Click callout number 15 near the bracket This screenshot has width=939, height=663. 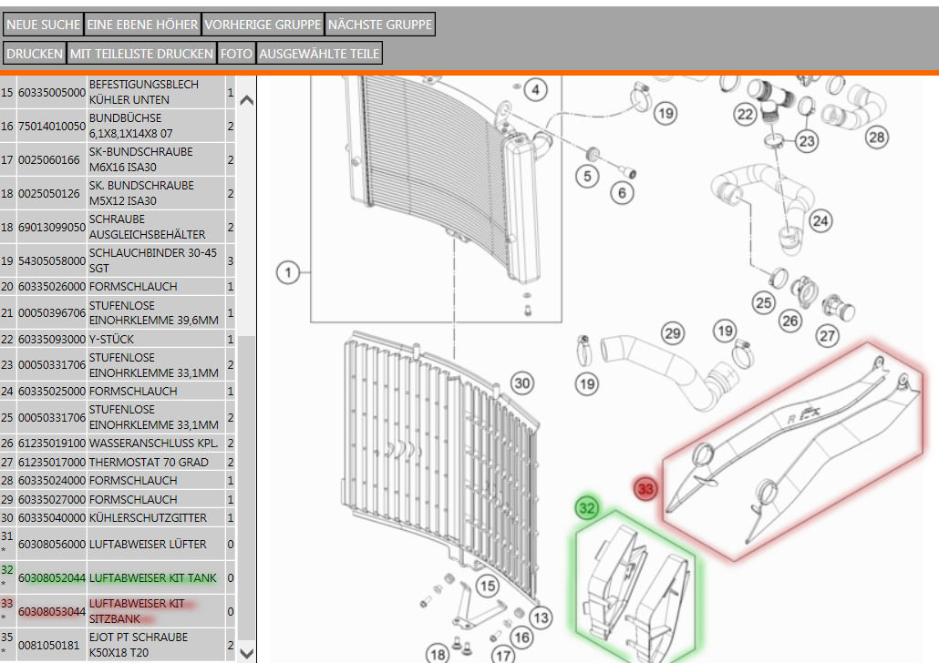pyautogui.click(x=488, y=586)
